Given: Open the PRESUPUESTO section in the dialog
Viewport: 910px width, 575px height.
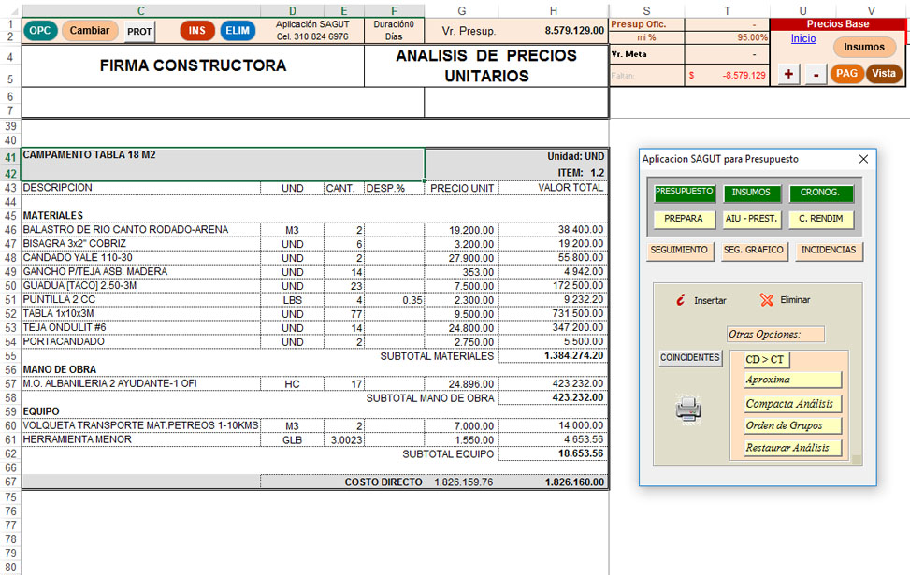Looking at the screenshot, I should click(684, 193).
